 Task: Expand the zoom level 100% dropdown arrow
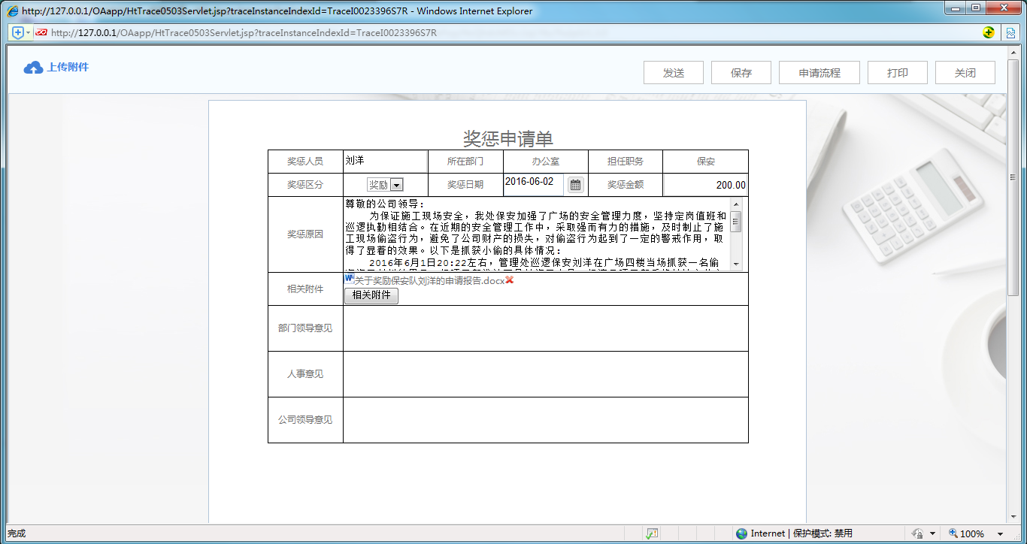[x=1001, y=533]
